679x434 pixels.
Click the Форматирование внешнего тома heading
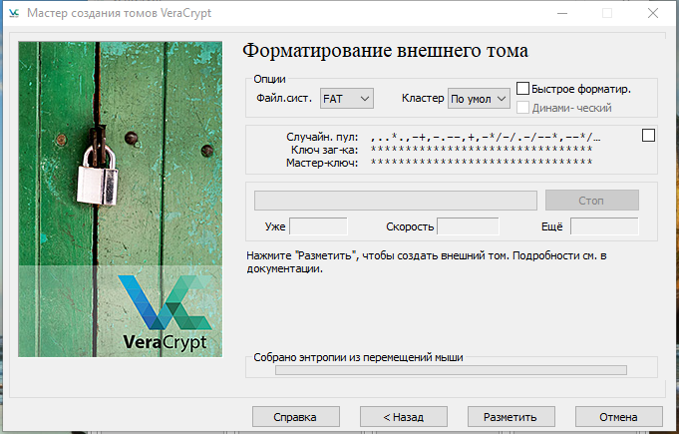(386, 51)
